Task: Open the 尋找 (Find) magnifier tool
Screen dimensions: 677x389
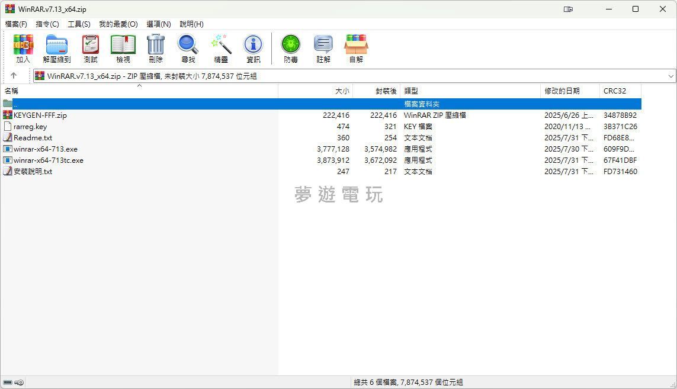Action: pyautogui.click(x=188, y=49)
